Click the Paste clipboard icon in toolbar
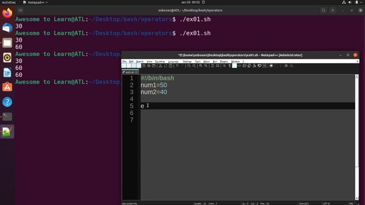The image size is (365, 205). (x=171, y=66)
